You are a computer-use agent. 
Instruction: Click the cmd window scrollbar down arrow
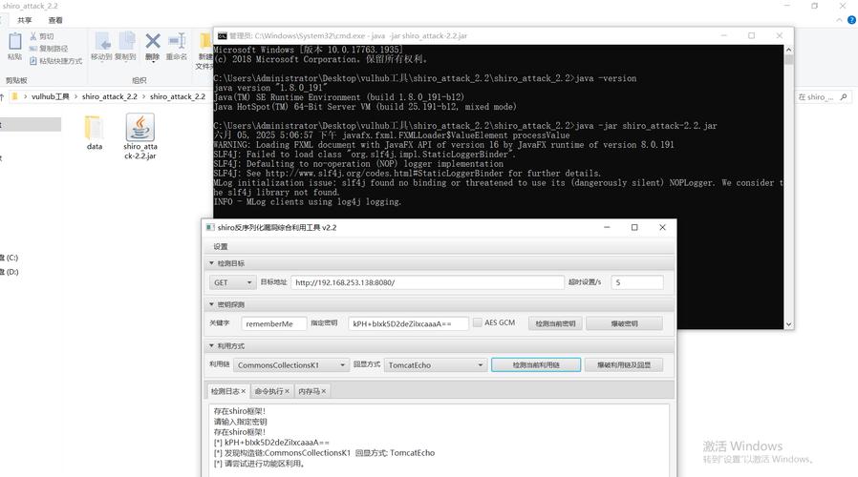(788, 324)
